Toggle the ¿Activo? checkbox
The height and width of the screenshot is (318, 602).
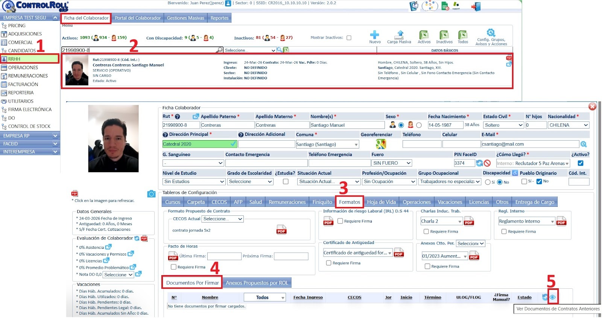(x=580, y=163)
